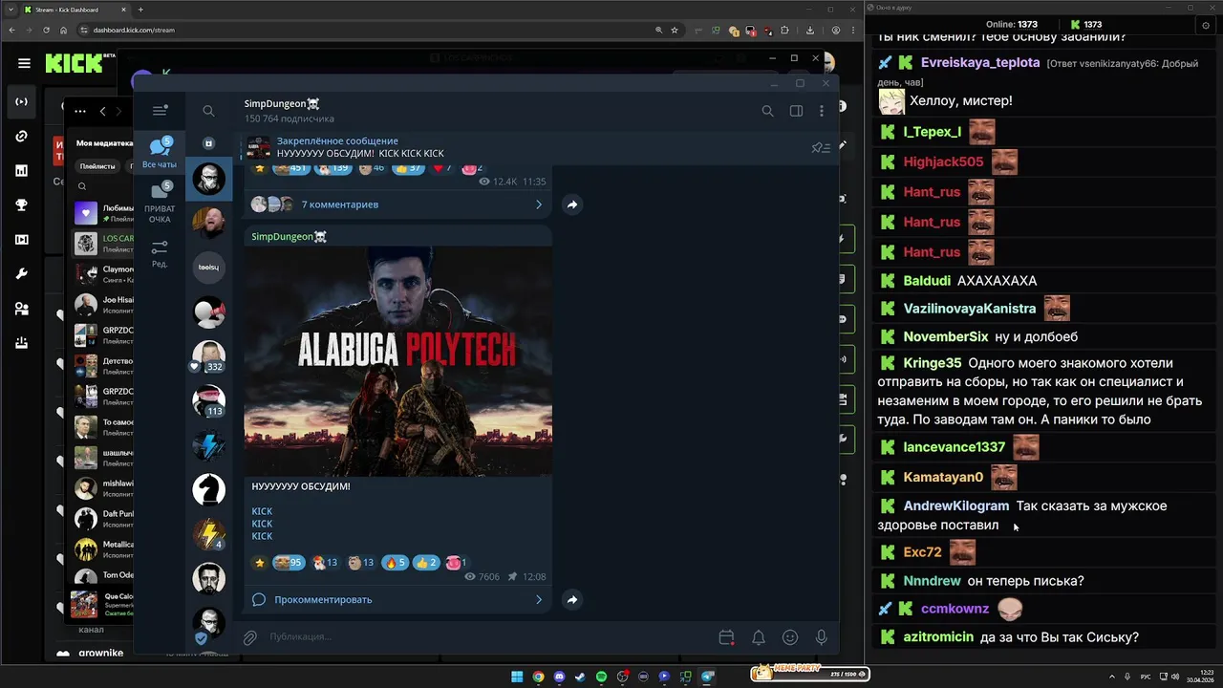Screen dimensions: 1223x688
Task: Open the chat with 113 unread badge
Action: (x=208, y=401)
